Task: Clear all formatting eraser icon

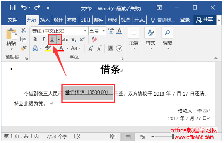Action: coord(94,40)
